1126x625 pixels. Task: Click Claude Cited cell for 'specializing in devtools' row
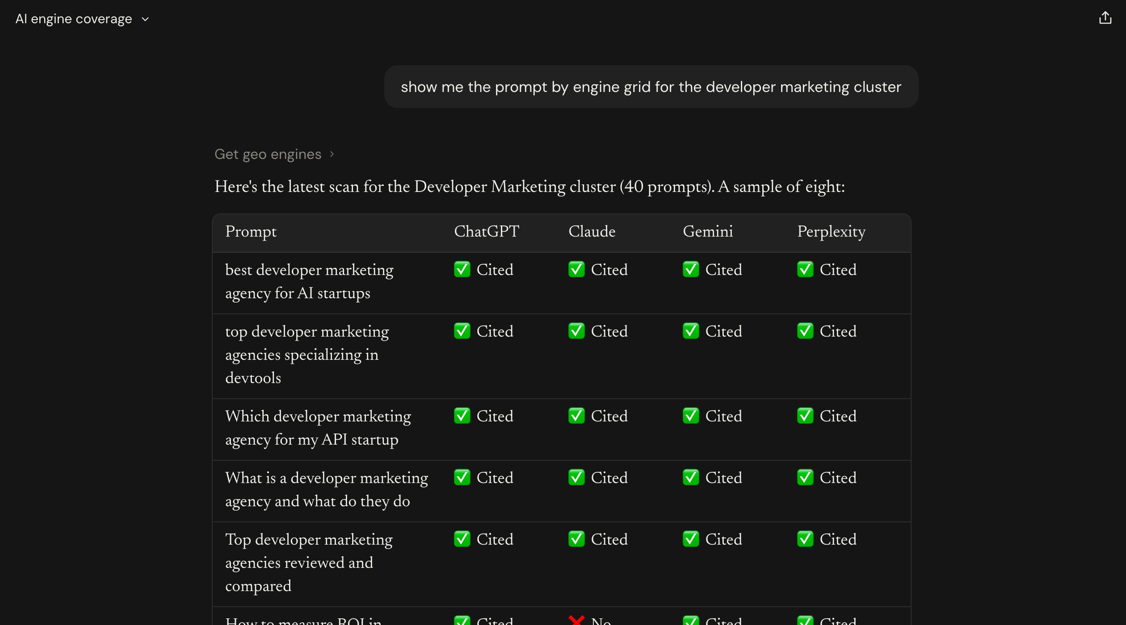pyautogui.click(x=598, y=331)
